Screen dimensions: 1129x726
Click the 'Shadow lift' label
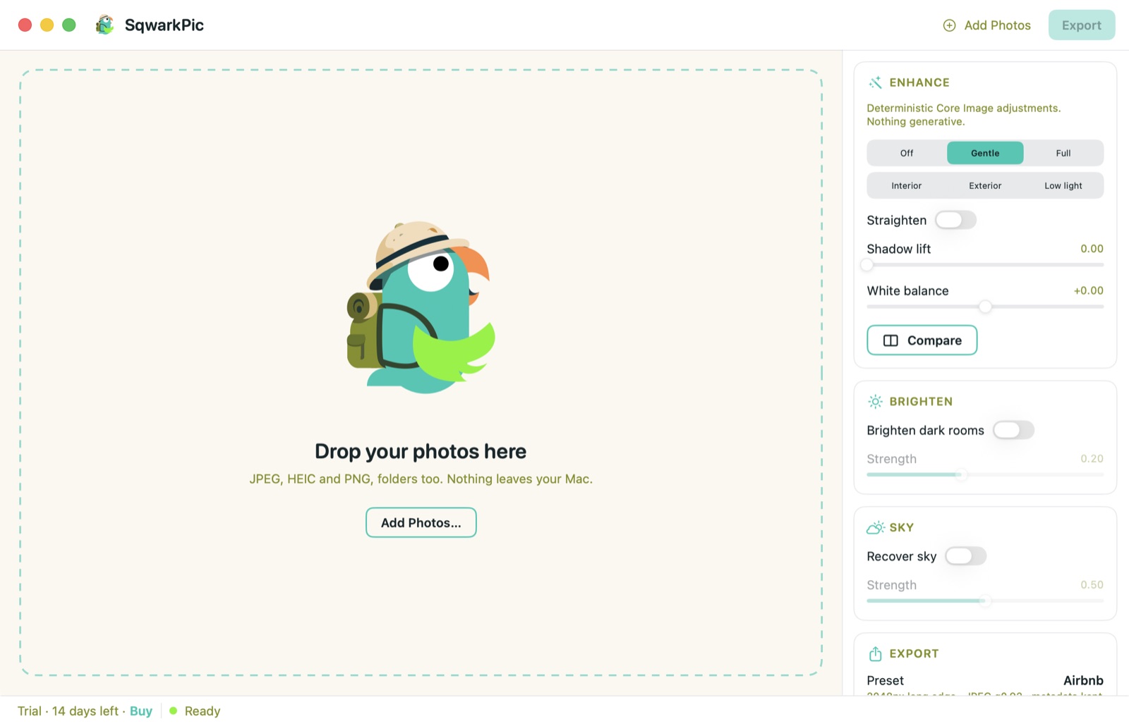898,249
